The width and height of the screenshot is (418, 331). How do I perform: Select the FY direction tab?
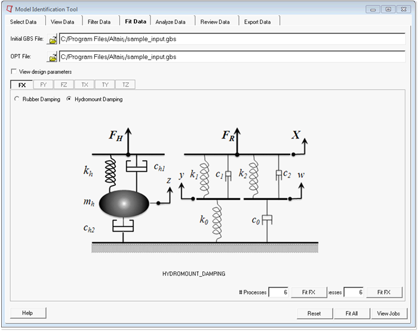[43, 85]
